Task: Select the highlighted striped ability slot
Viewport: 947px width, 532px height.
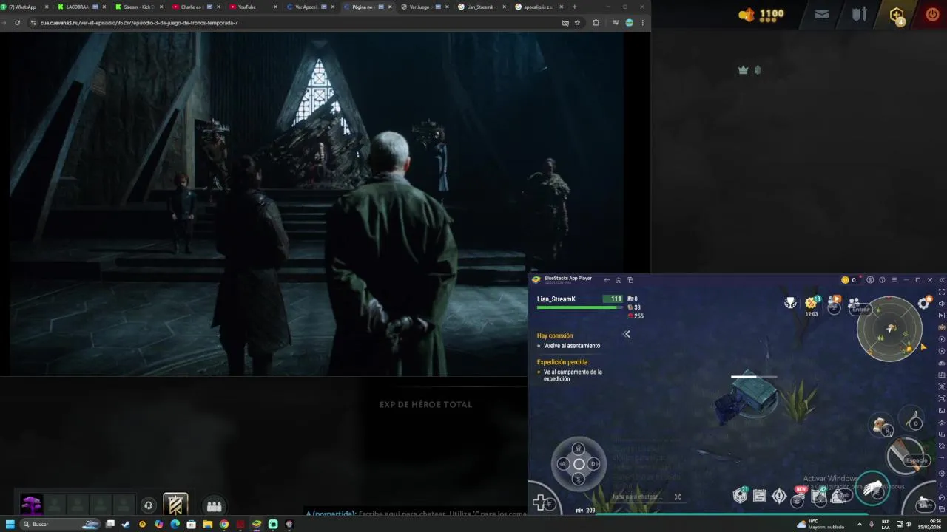Action: tap(175, 505)
